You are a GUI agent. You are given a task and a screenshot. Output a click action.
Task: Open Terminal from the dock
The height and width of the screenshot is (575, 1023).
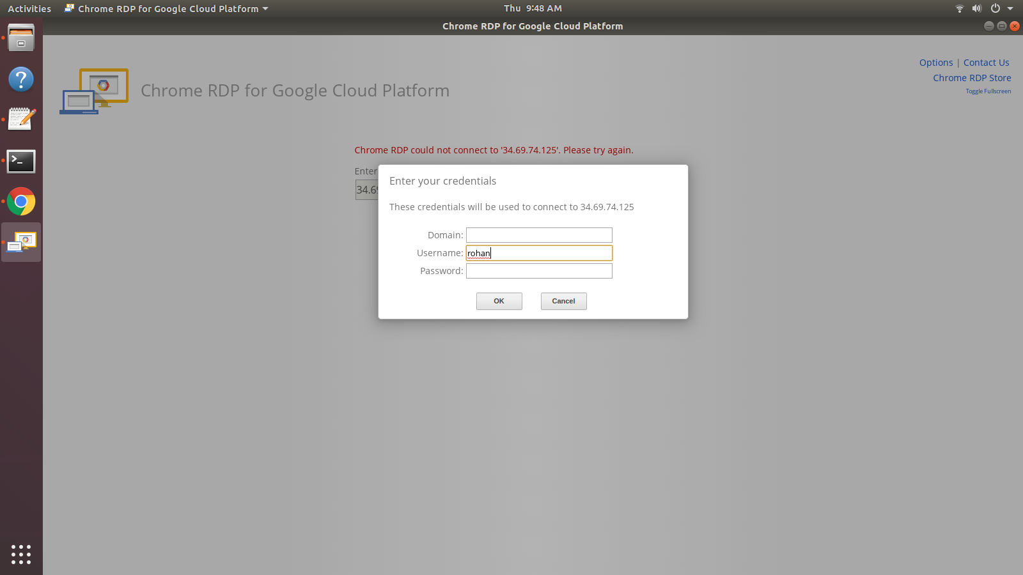point(21,161)
